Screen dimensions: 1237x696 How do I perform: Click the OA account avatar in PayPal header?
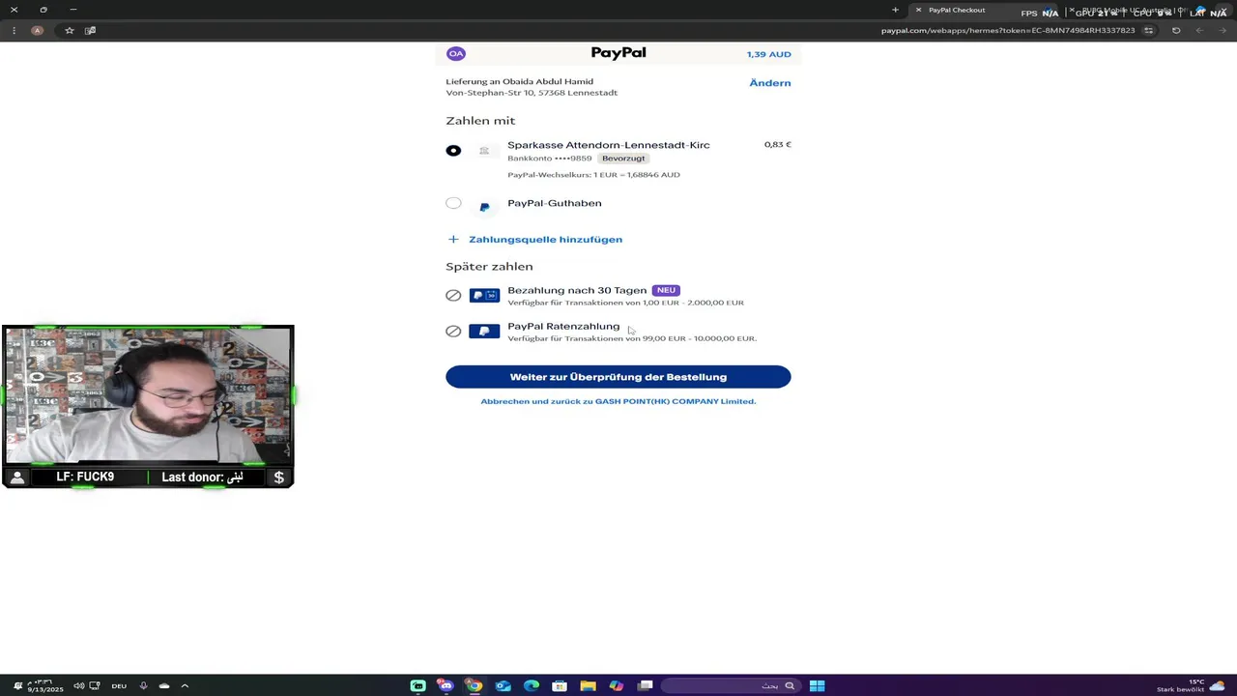click(x=456, y=54)
